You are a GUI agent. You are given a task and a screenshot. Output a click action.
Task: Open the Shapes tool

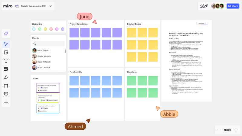click(x=6, y=69)
